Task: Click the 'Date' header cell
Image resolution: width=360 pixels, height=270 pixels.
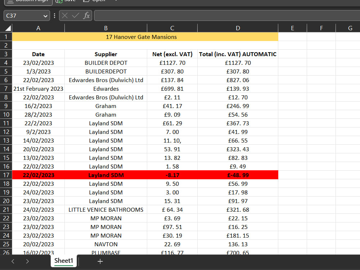Action: pos(39,54)
